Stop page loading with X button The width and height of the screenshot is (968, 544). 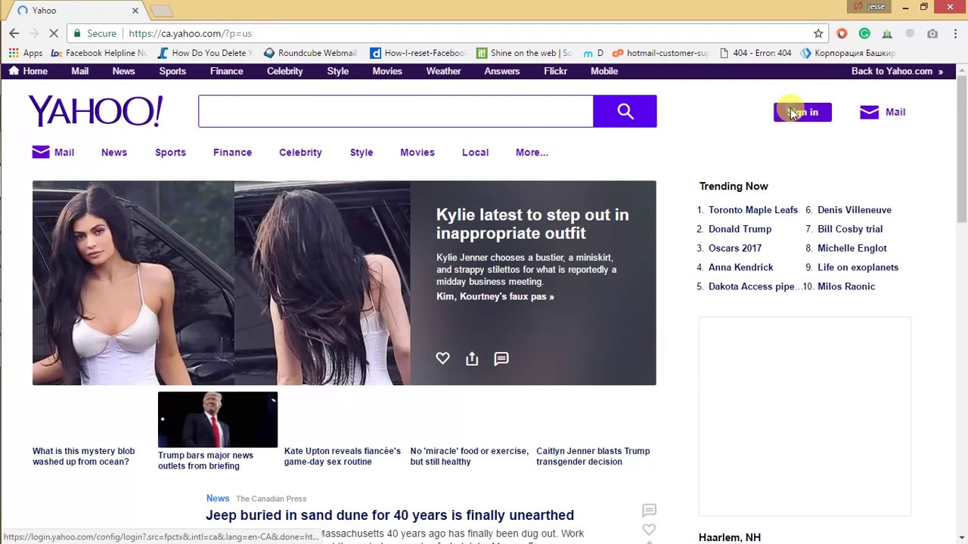tap(53, 33)
